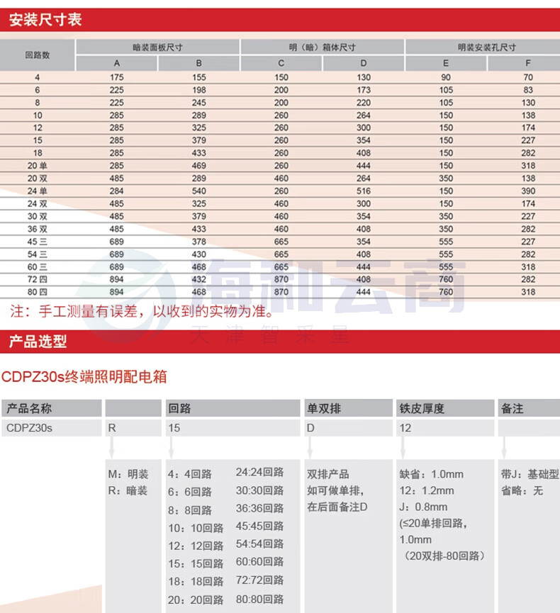Click the 单双排 header cell
The height and width of the screenshot is (613, 560).
click(349, 408)
